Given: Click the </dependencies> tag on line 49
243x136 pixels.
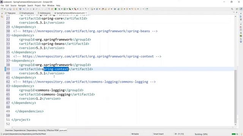Looking at the screenshot, I should (x=30, y=111).
